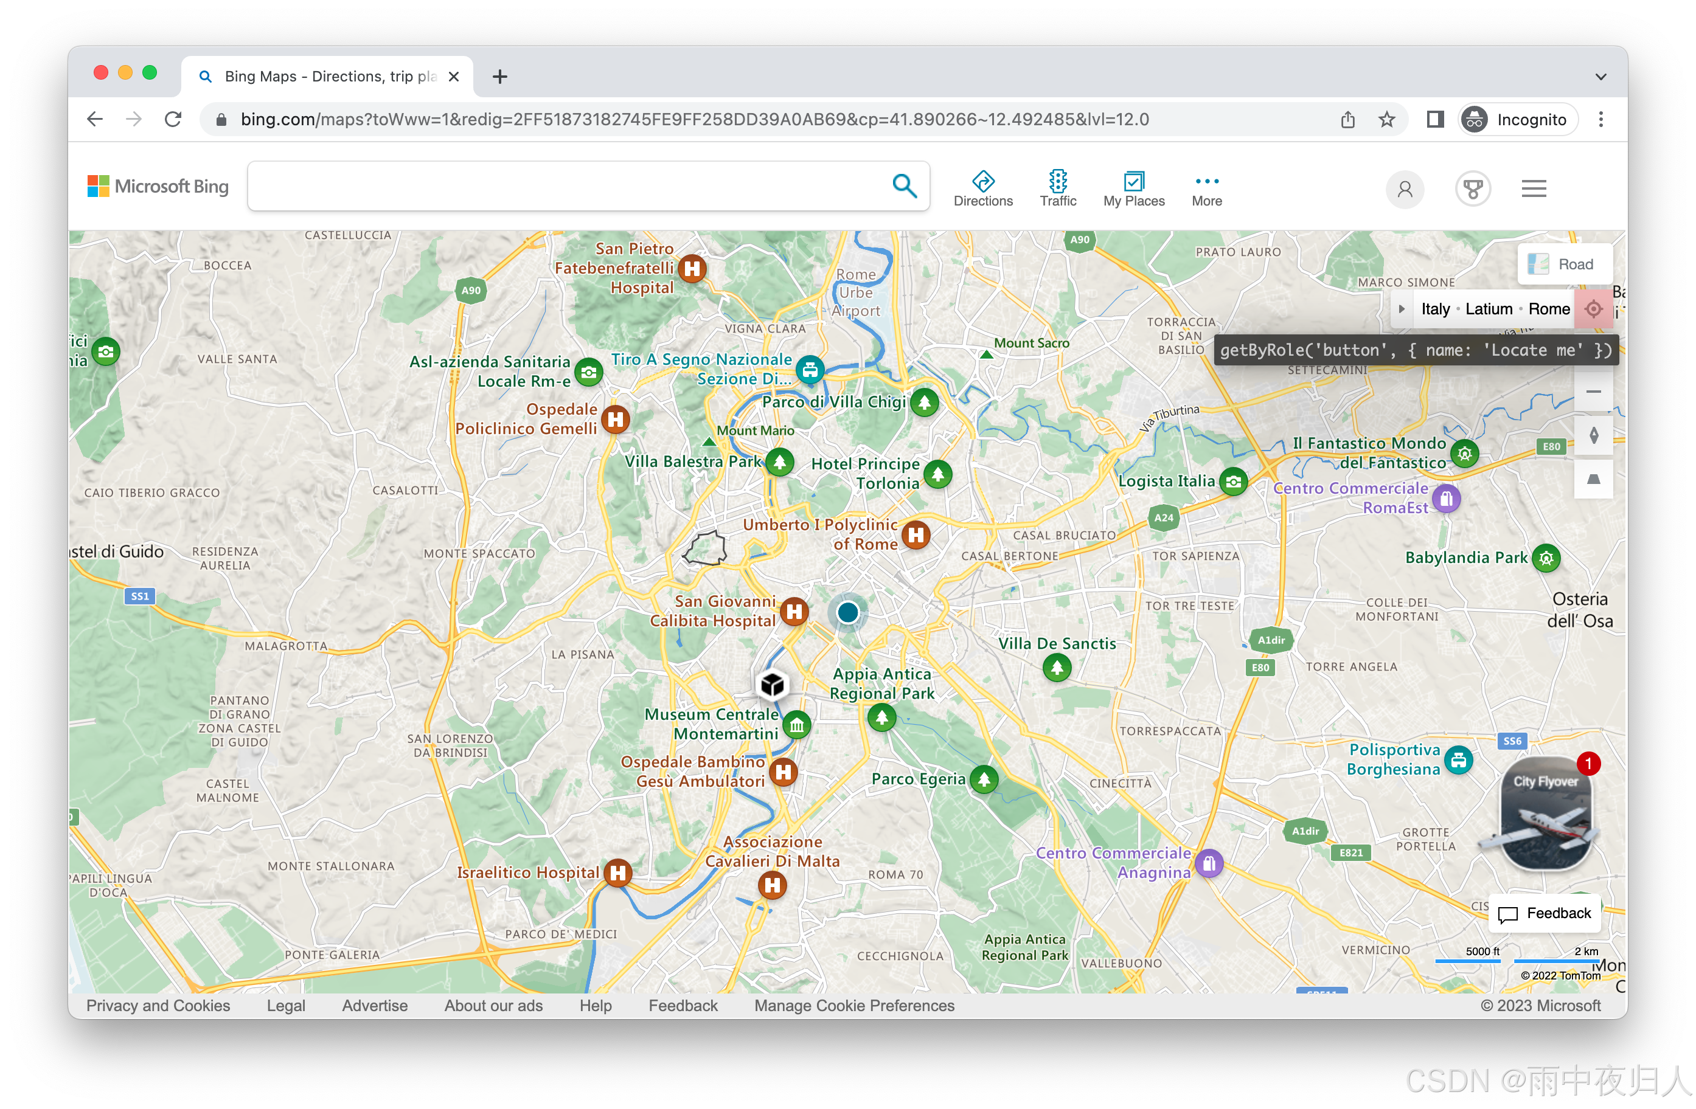1696x1109 pixels.
Task: Zoom out with the minus button
Action: [x=1593, y=392]
